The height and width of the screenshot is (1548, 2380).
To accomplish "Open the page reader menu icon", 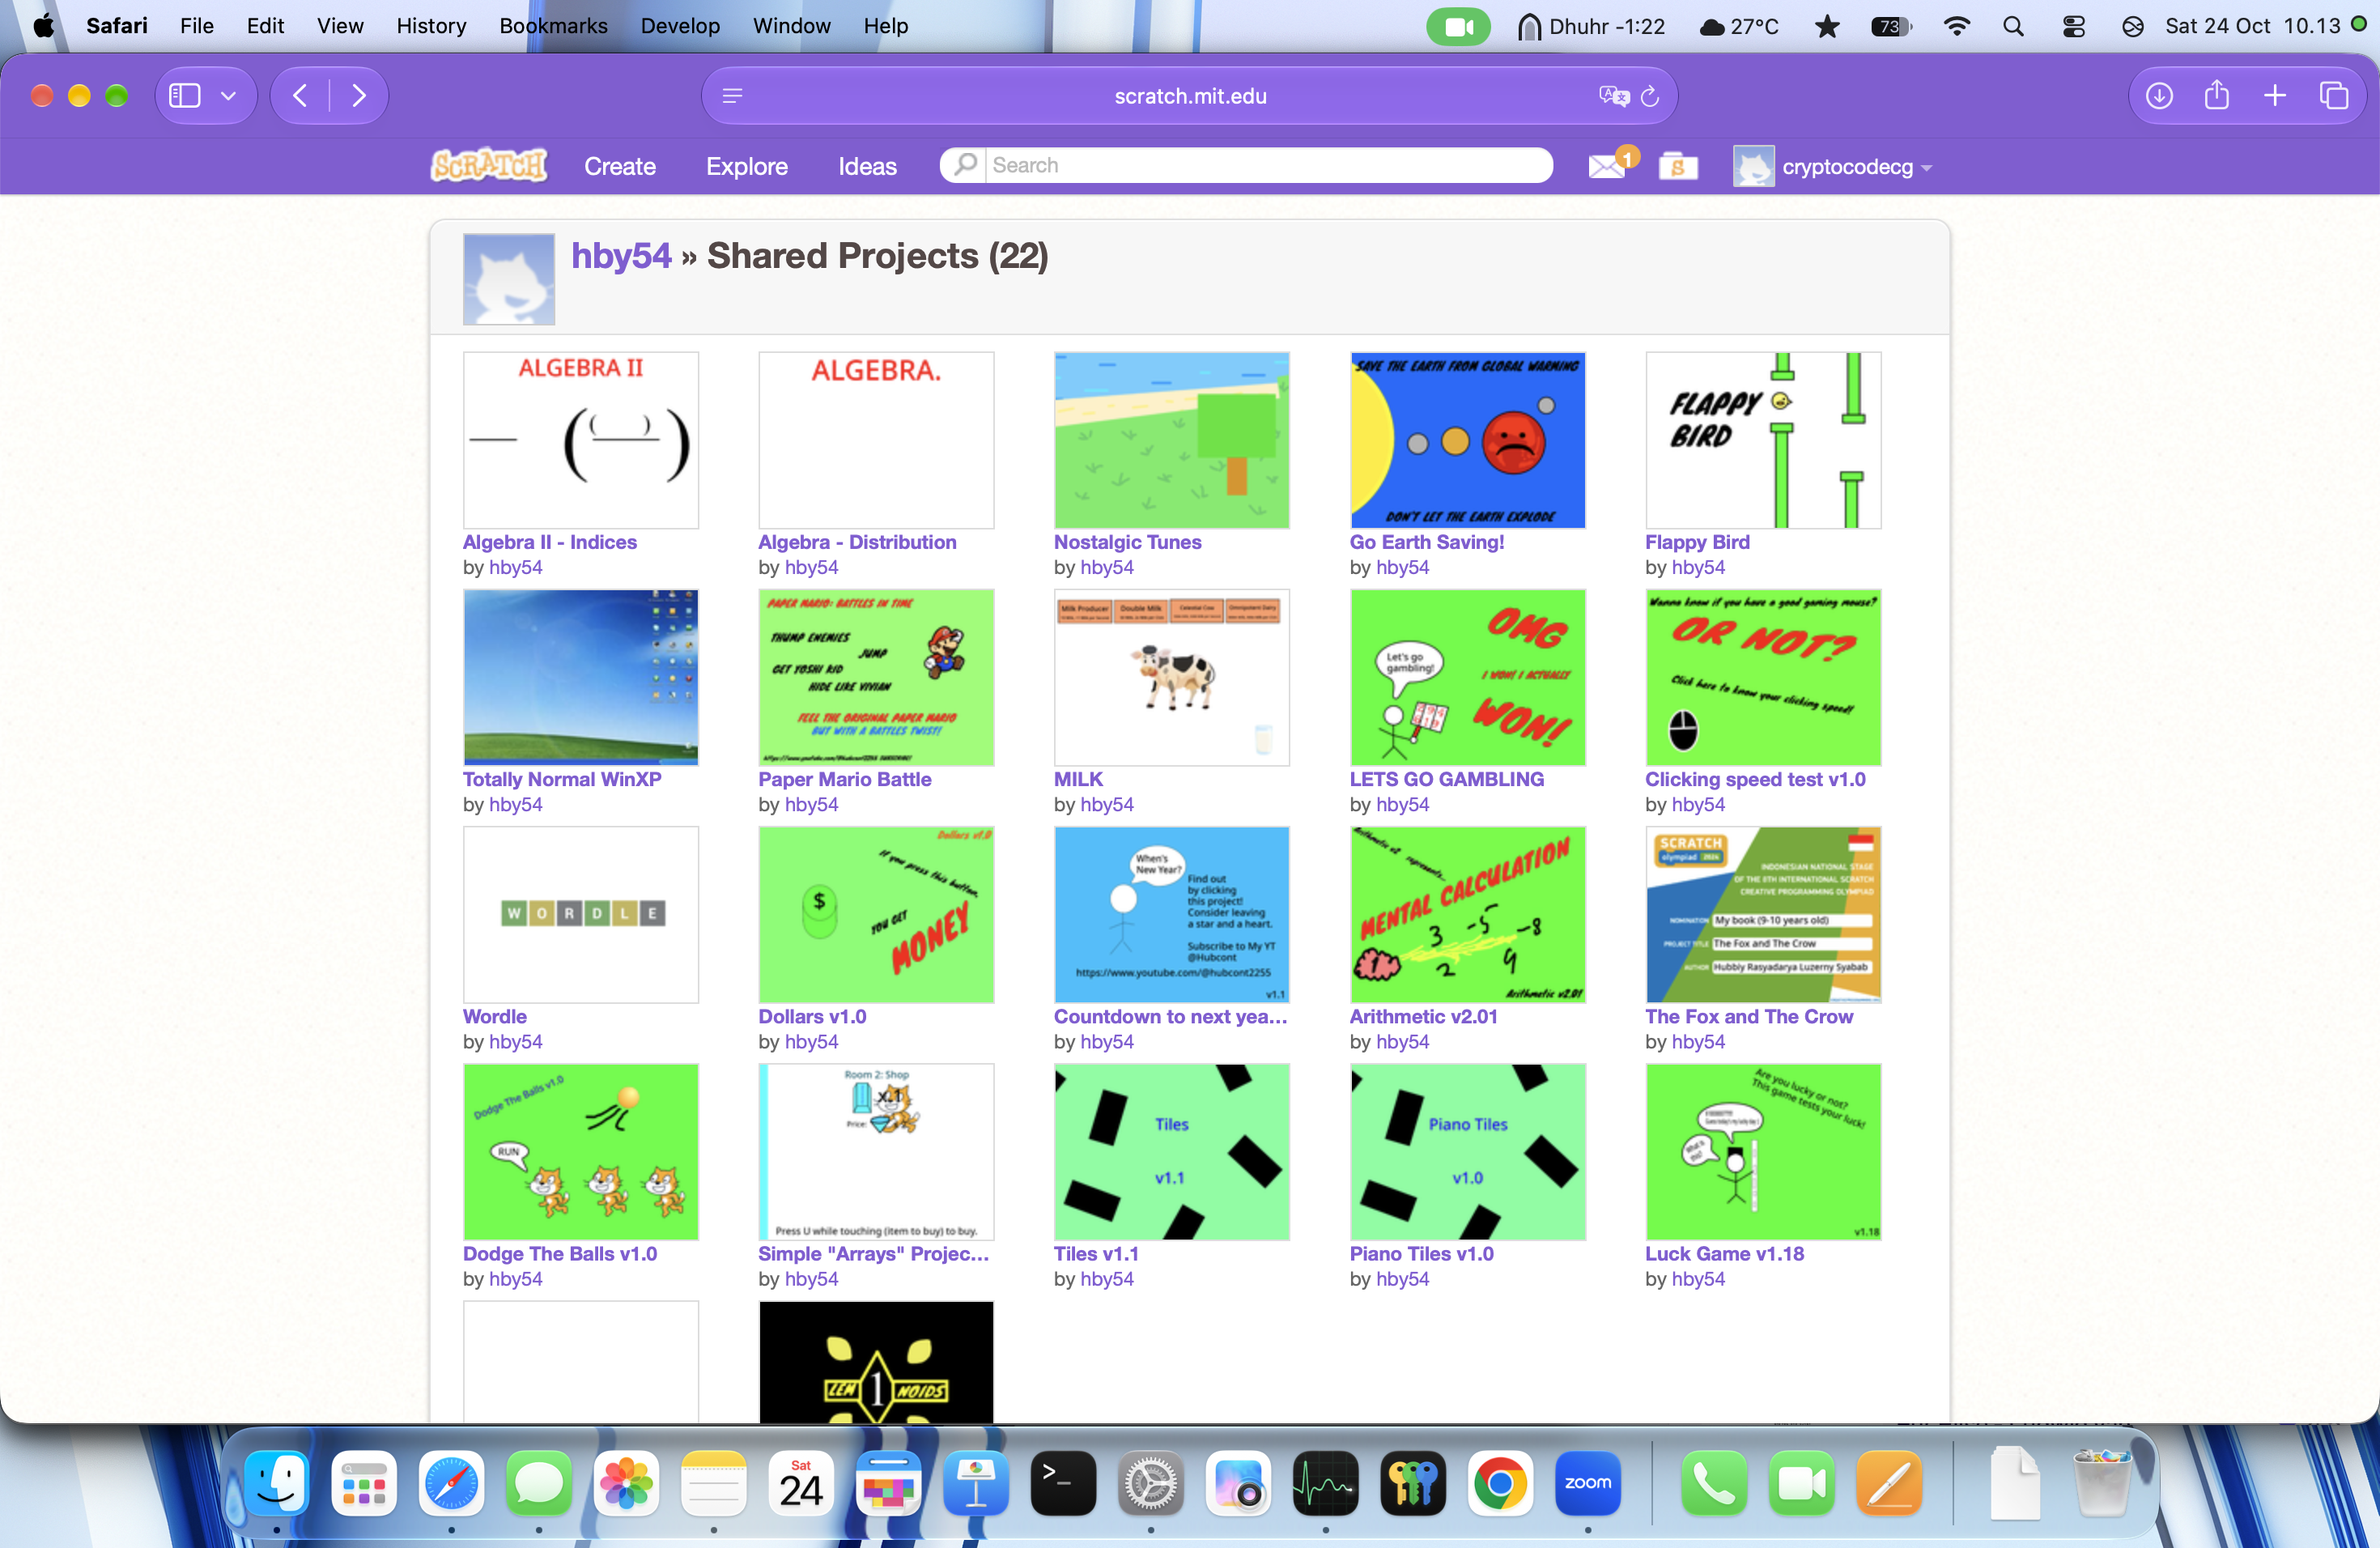I will (732, 96).
